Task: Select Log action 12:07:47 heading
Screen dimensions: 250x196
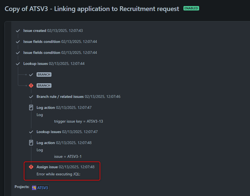Action: pos(64,107)
